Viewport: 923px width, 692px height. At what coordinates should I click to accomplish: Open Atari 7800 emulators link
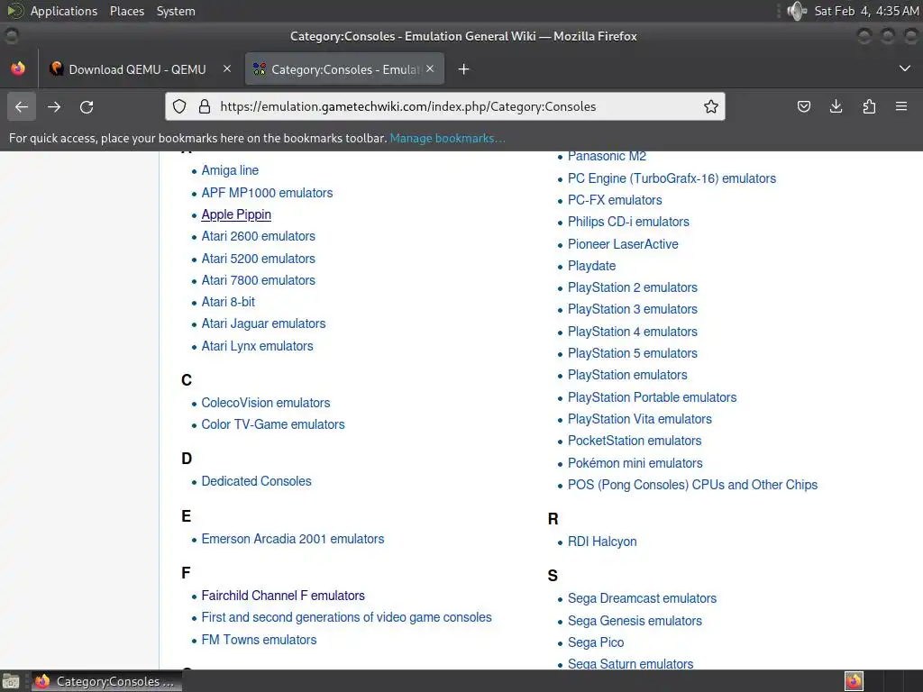(258, 281)
